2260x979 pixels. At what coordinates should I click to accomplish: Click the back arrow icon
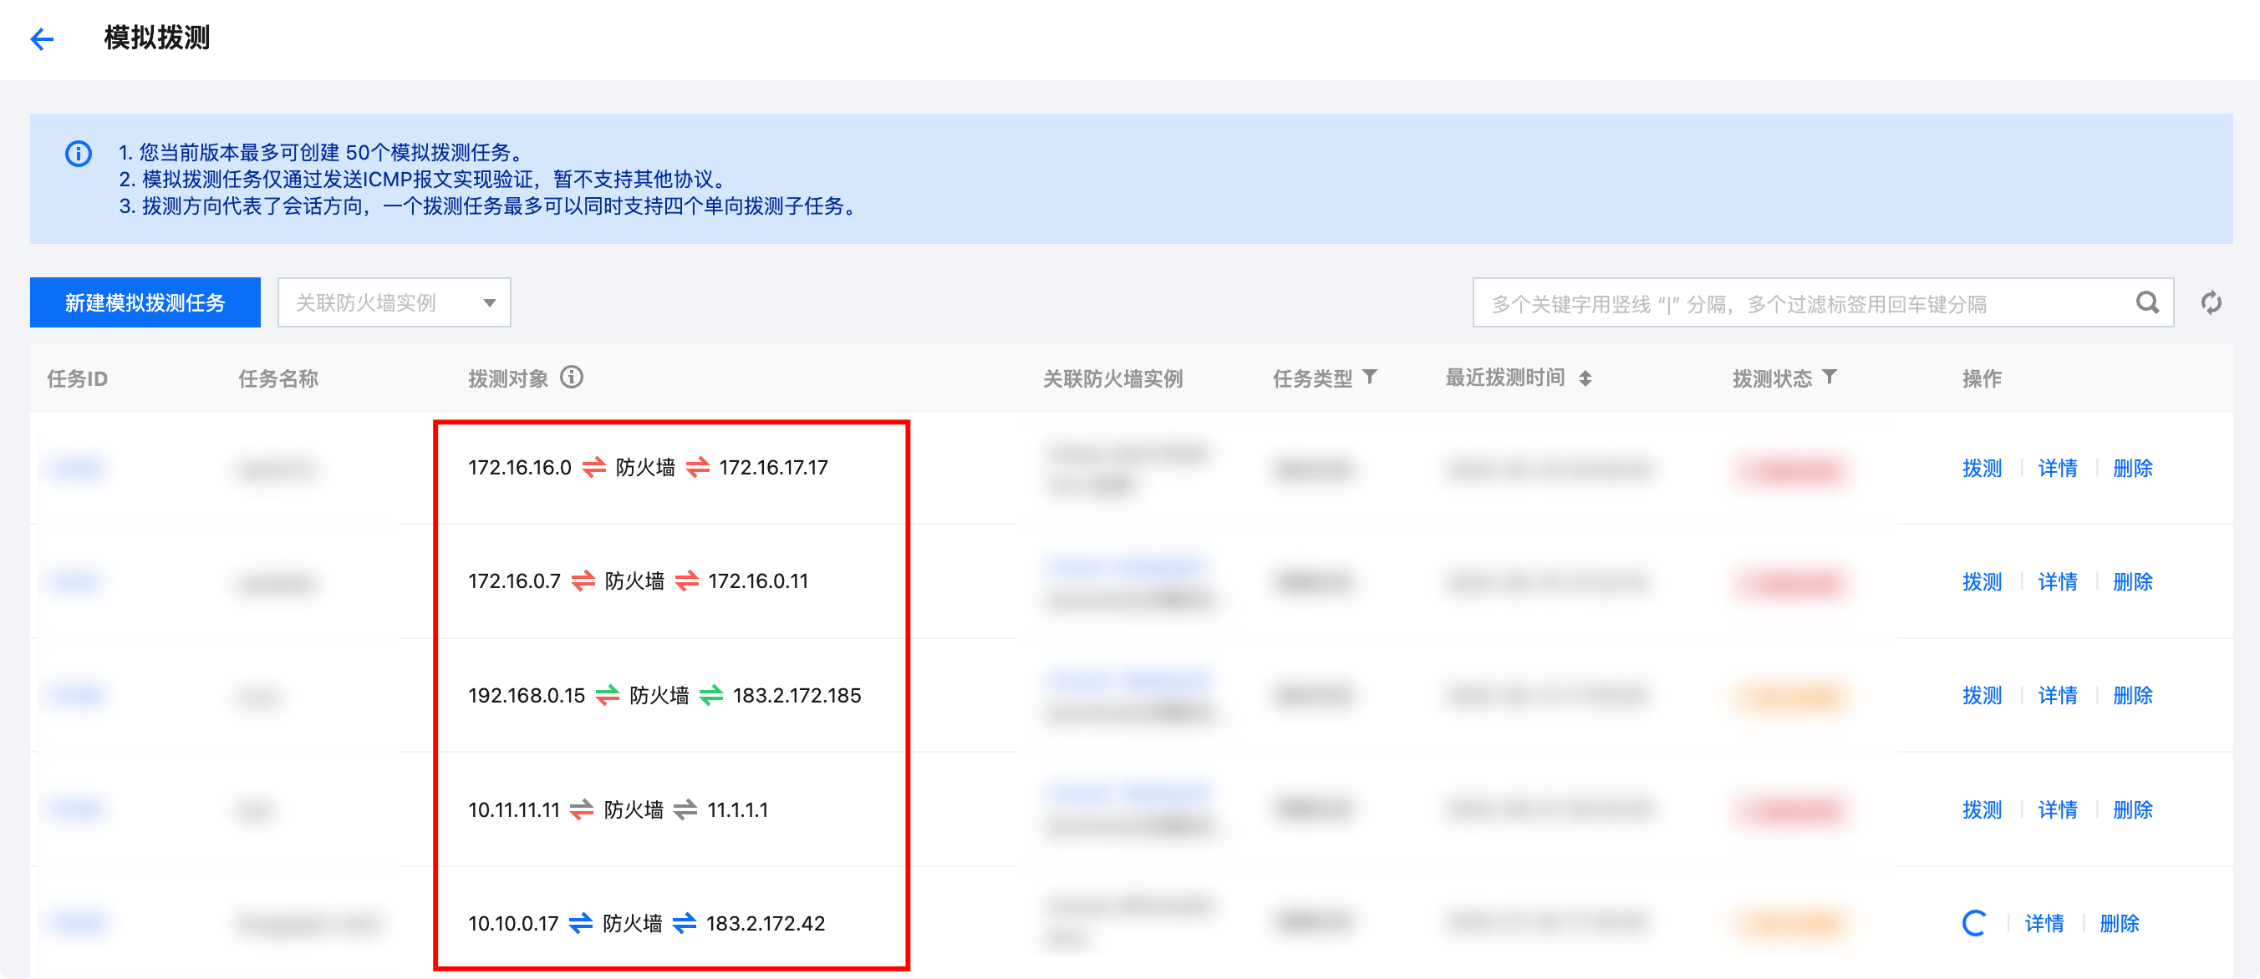click(41, 38)
